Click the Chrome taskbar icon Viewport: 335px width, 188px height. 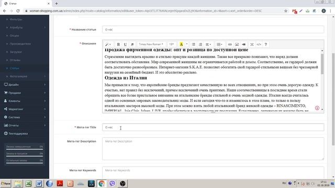tap(102, 183)
